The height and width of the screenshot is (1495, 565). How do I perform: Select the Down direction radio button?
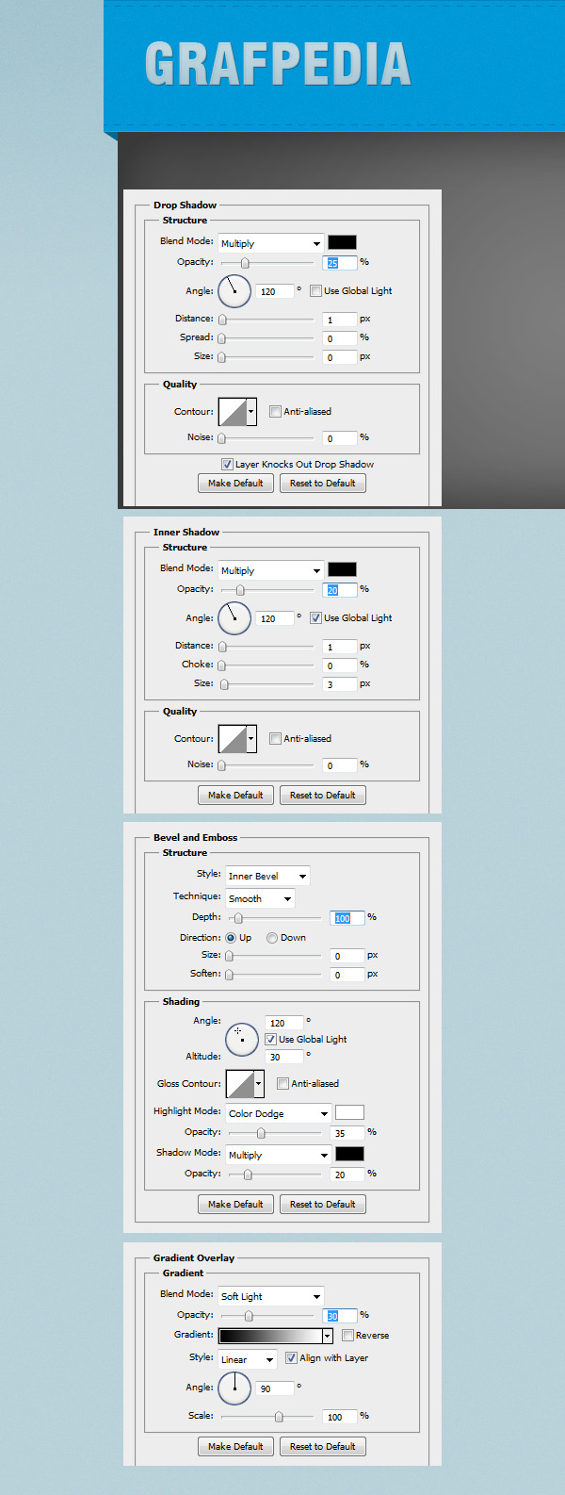(272, 938)
